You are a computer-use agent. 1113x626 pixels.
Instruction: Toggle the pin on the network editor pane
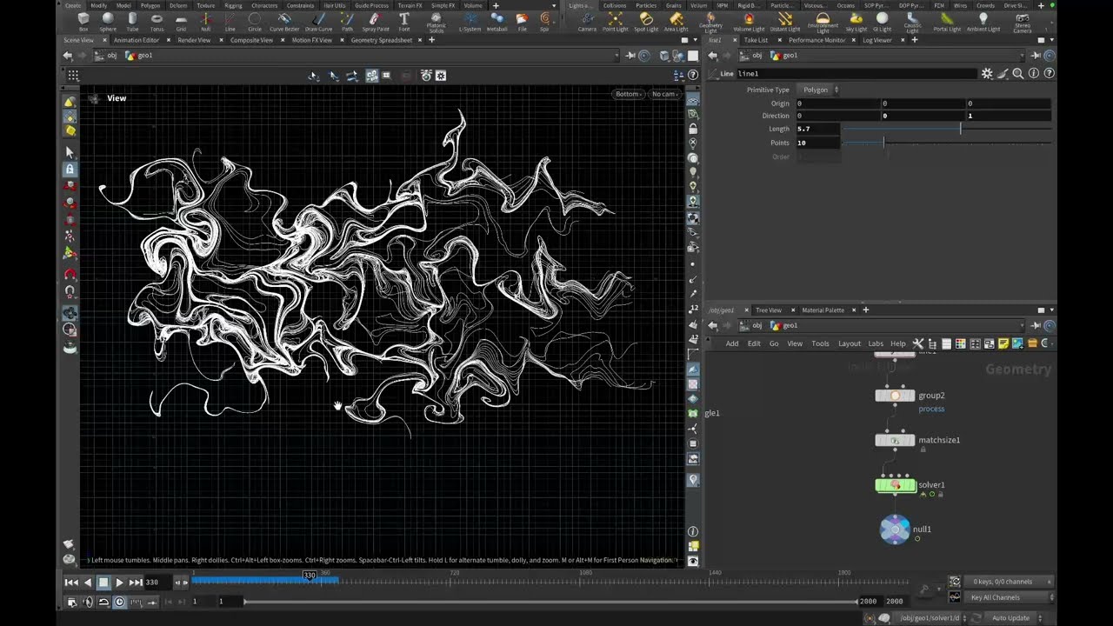[1036, 326]
